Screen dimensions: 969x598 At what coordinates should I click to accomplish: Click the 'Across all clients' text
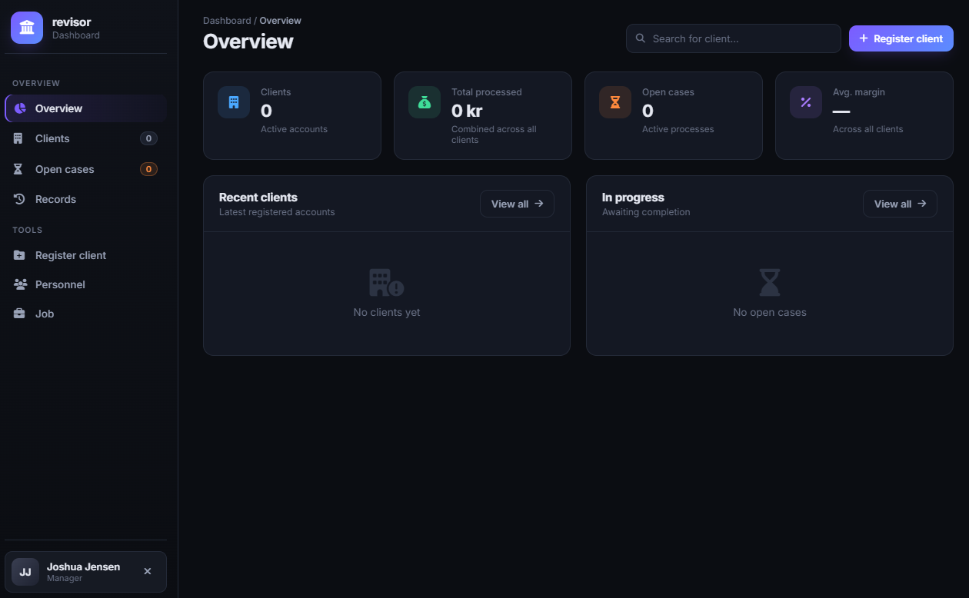[867, 129]
